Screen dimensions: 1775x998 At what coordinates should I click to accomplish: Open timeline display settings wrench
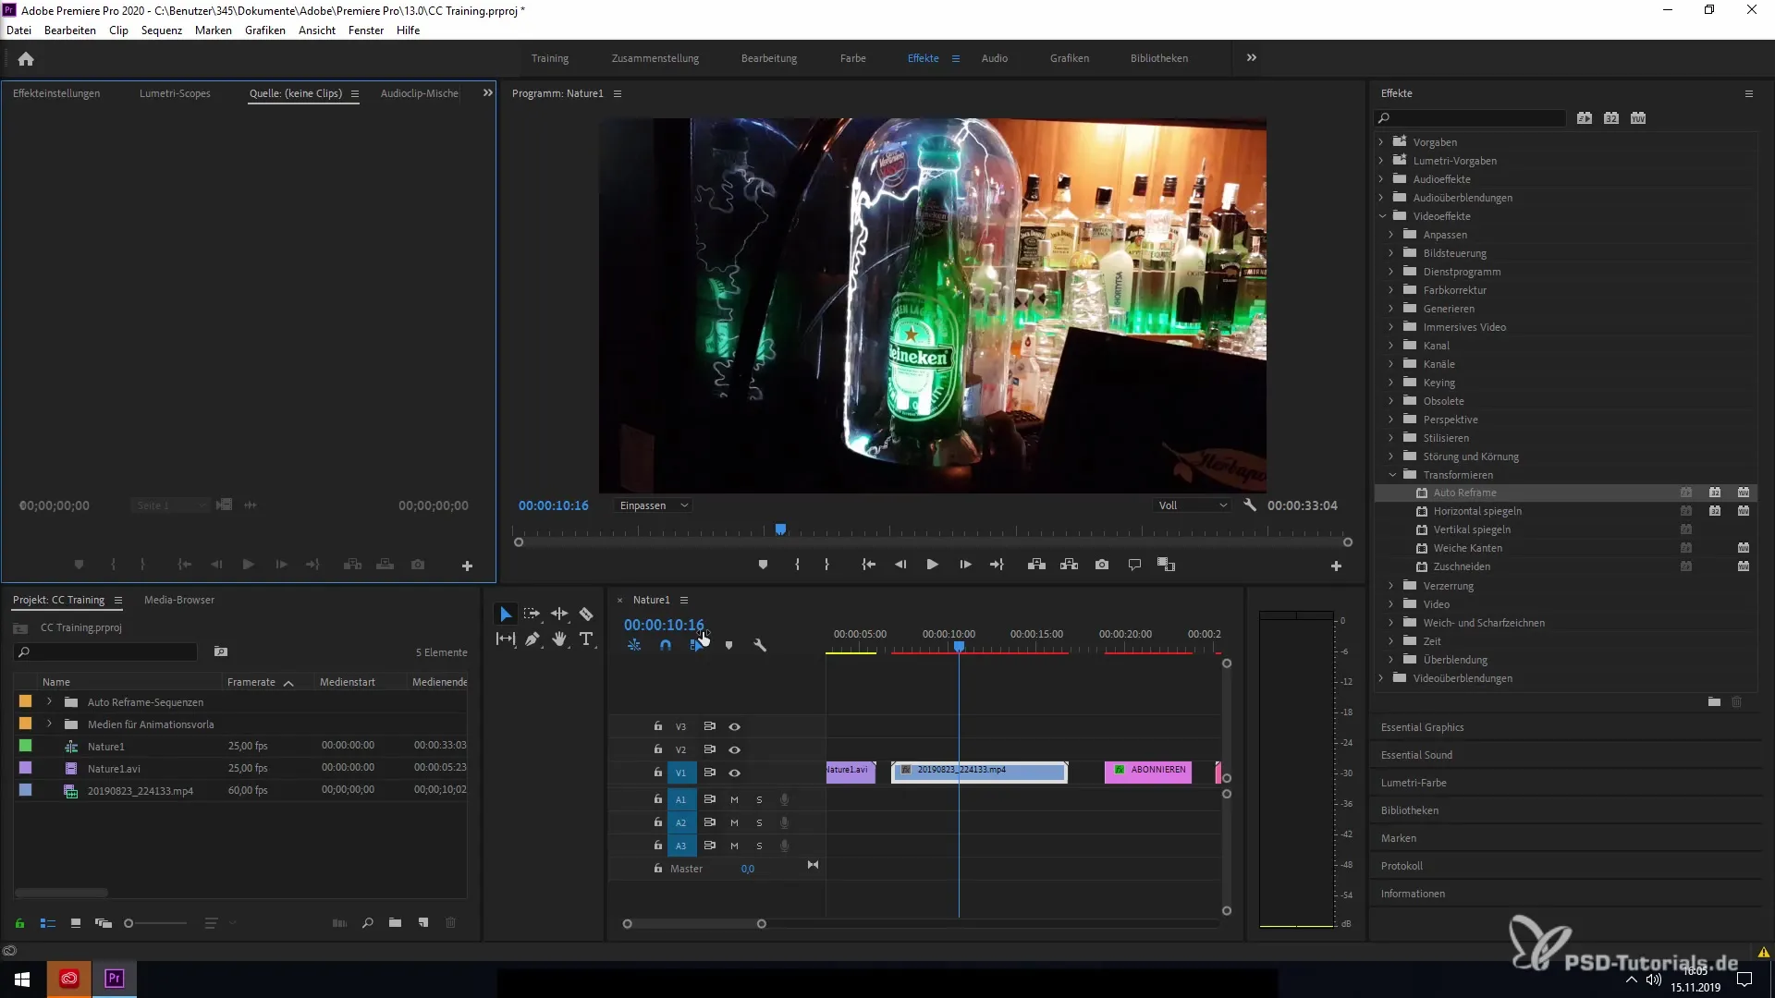760,645
